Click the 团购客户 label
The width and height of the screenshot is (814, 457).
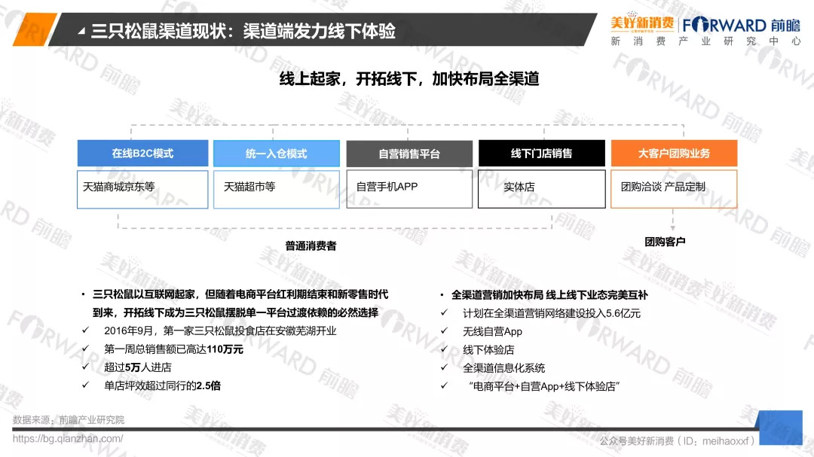pos(665,242)
